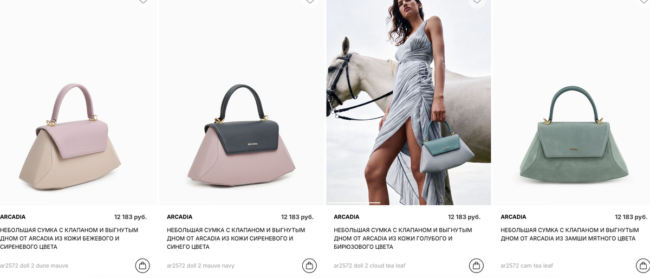View the model with horse product photo

tap(409, 102)
